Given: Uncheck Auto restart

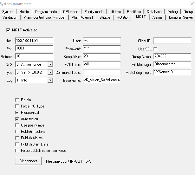Looking at the screenshot, I should (17, 119).
